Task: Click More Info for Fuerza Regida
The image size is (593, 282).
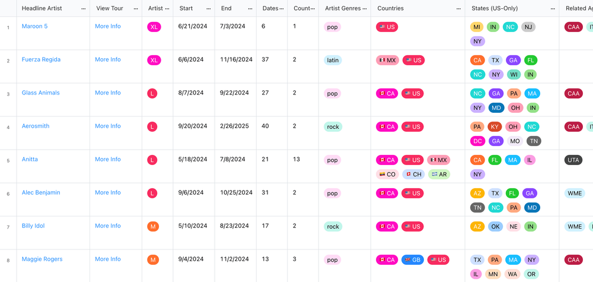Action: 108,59
